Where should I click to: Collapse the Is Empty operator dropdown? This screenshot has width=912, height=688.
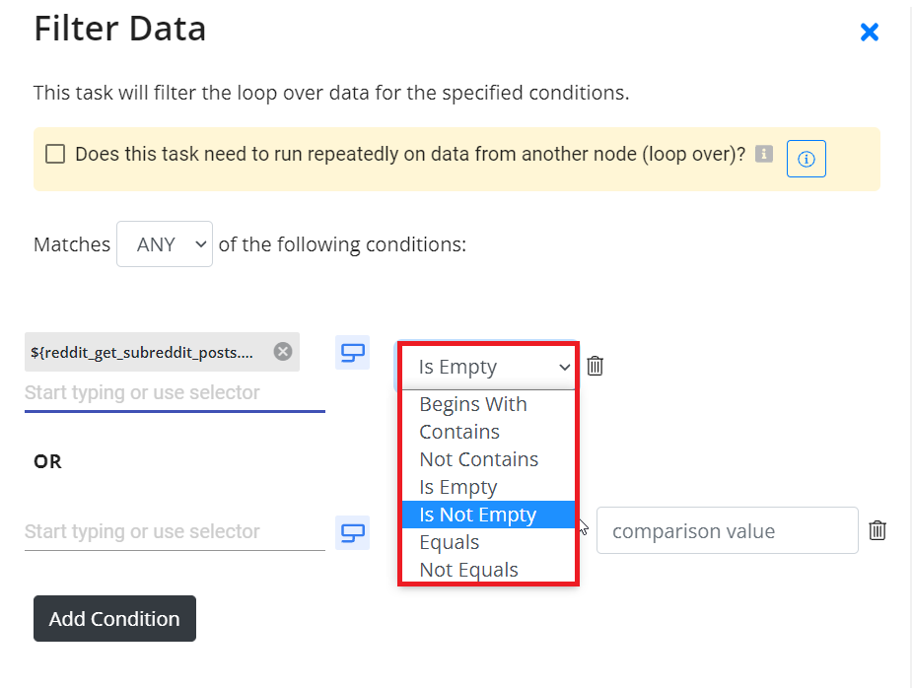489,367
